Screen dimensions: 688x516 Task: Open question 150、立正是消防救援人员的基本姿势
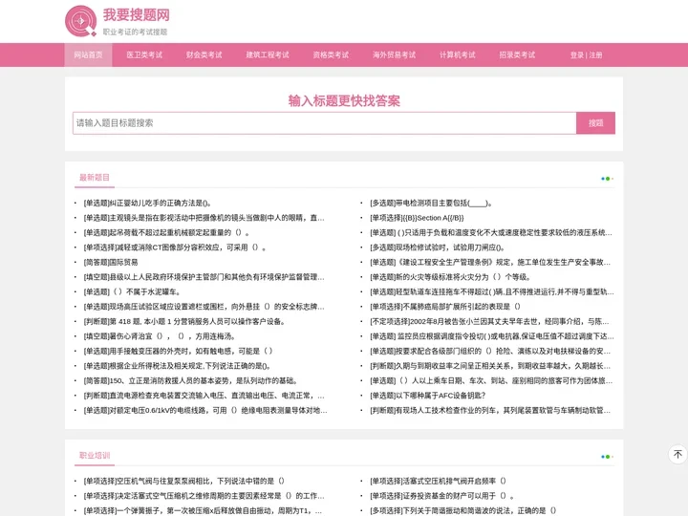[191, 381]
